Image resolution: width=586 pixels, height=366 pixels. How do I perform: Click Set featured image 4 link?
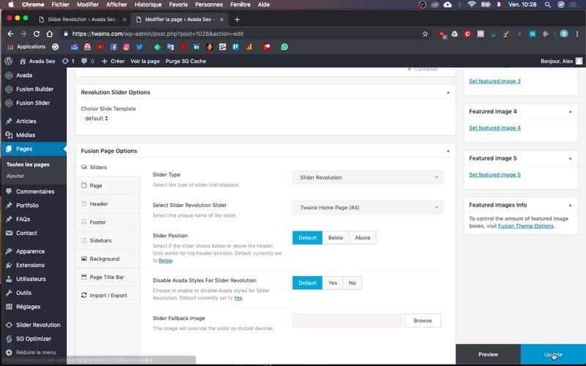(494, 127)
